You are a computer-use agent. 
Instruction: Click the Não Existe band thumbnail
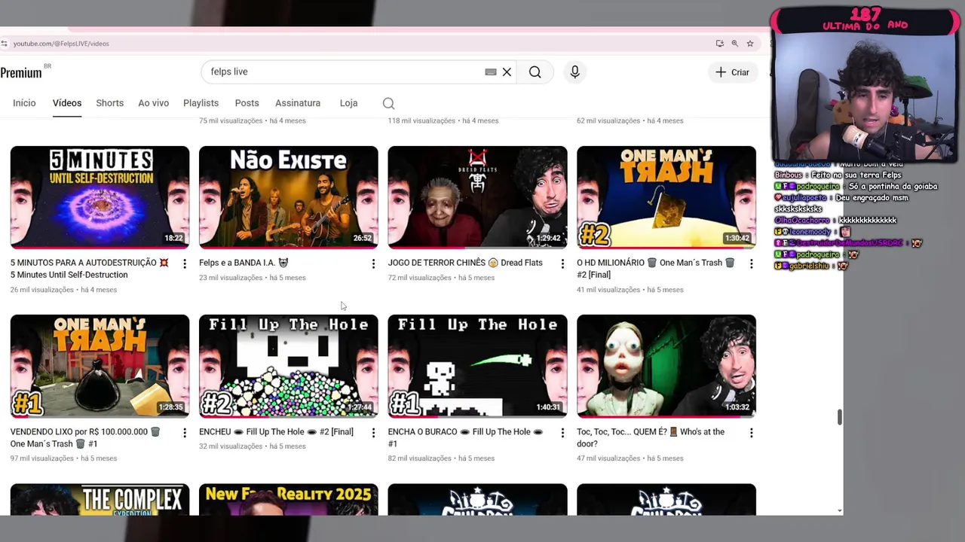tap(289, 196)
